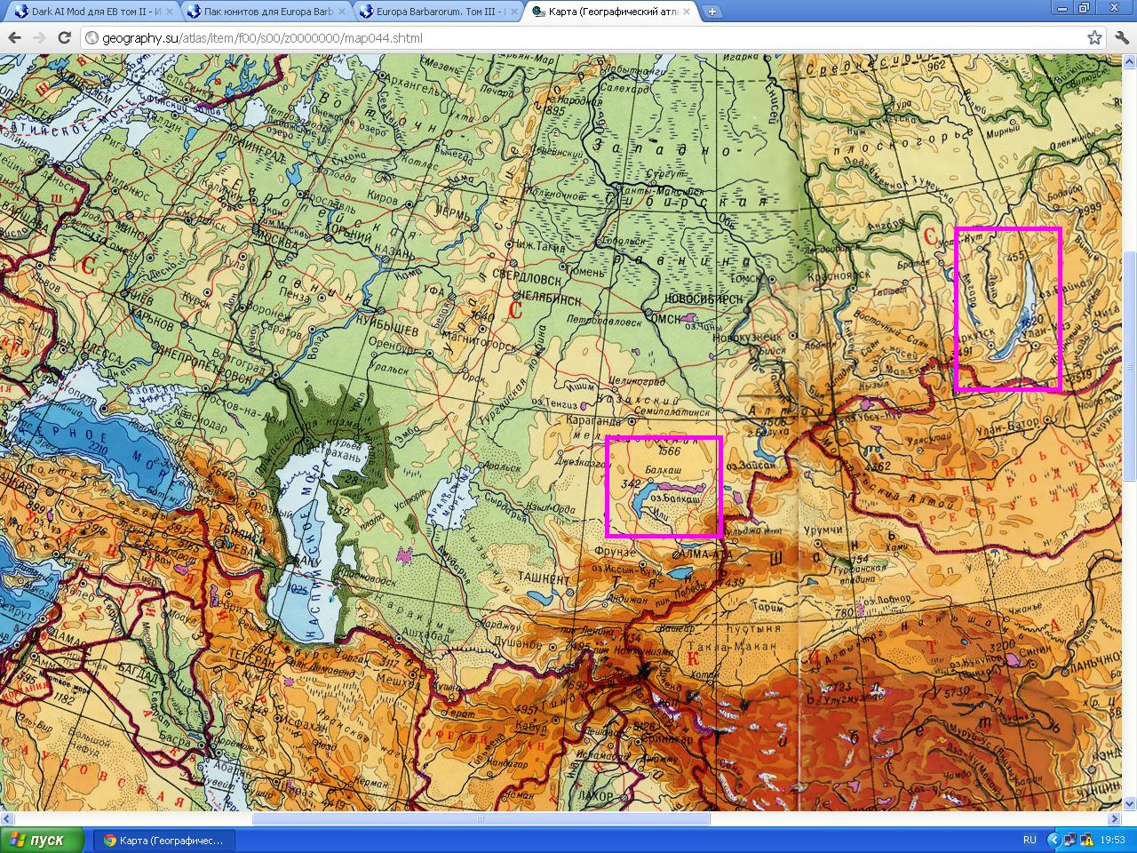Screen dimensions: 1137x853
Task: Click the taskbar clock showing 19:53
Action: point(1112,840)
